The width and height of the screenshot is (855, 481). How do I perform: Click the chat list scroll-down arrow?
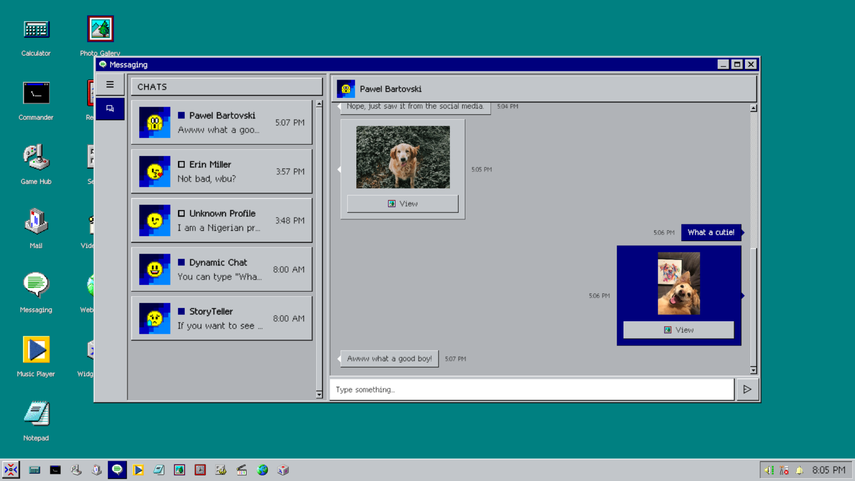click(x=319, y=395)
